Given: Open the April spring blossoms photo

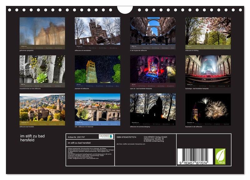Looking at the screenshot, I should point(208,31).
